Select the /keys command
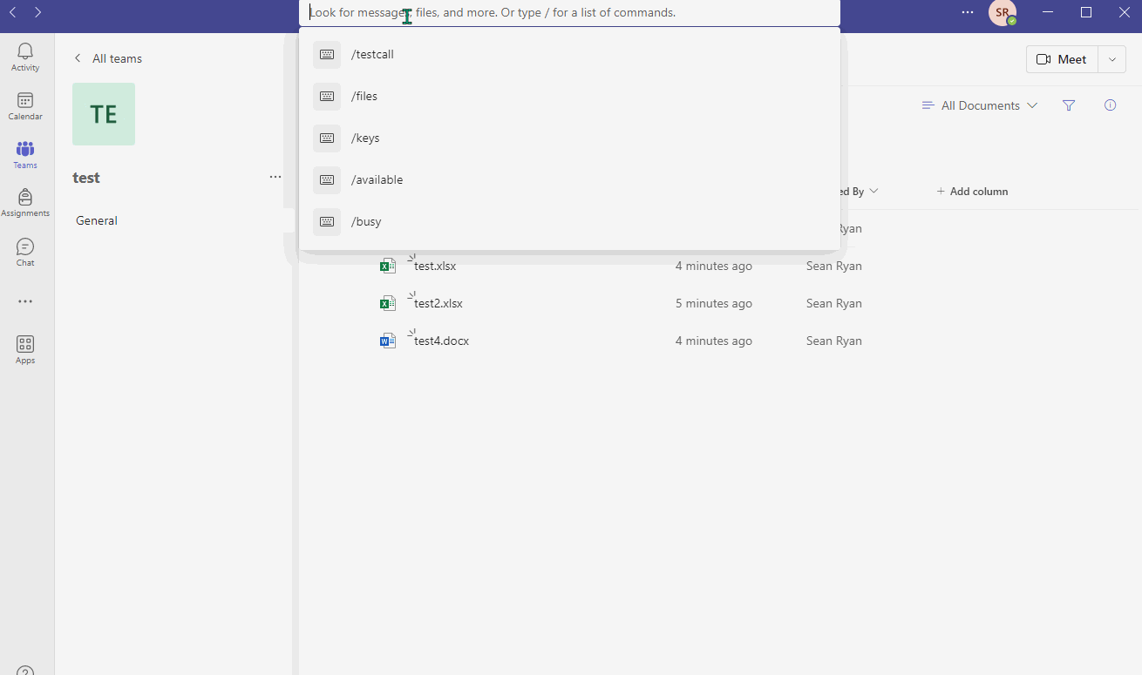The image size is (1142, 675). pos(569,138)
